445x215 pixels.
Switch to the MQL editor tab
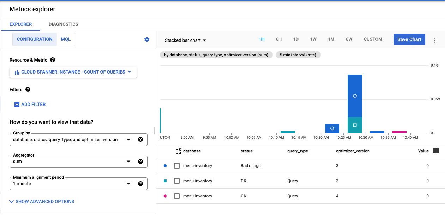pos(66,39)
